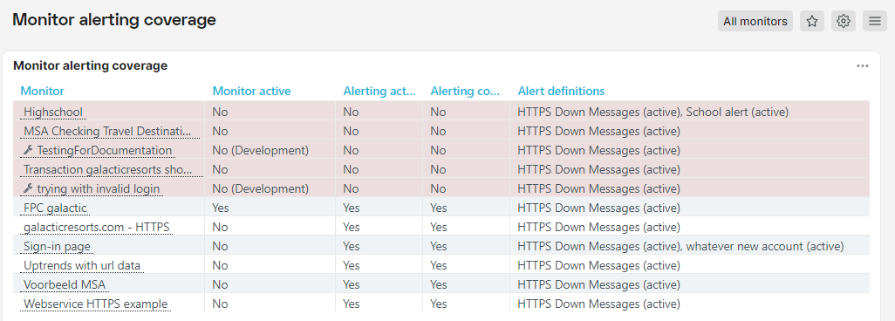The image size is (895, 321).
Task: Open the Sign-in page monitor link
Action: [57, 246]
